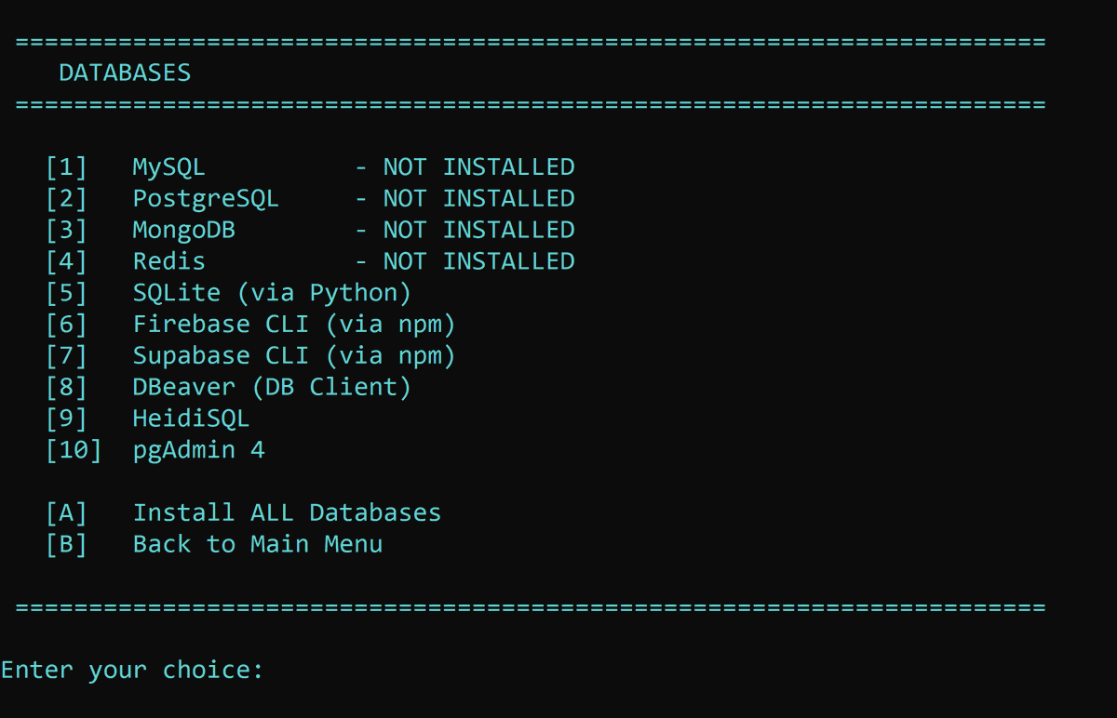1117x718 pixels.
Task: Click the [9] option number
Action: 66,419
